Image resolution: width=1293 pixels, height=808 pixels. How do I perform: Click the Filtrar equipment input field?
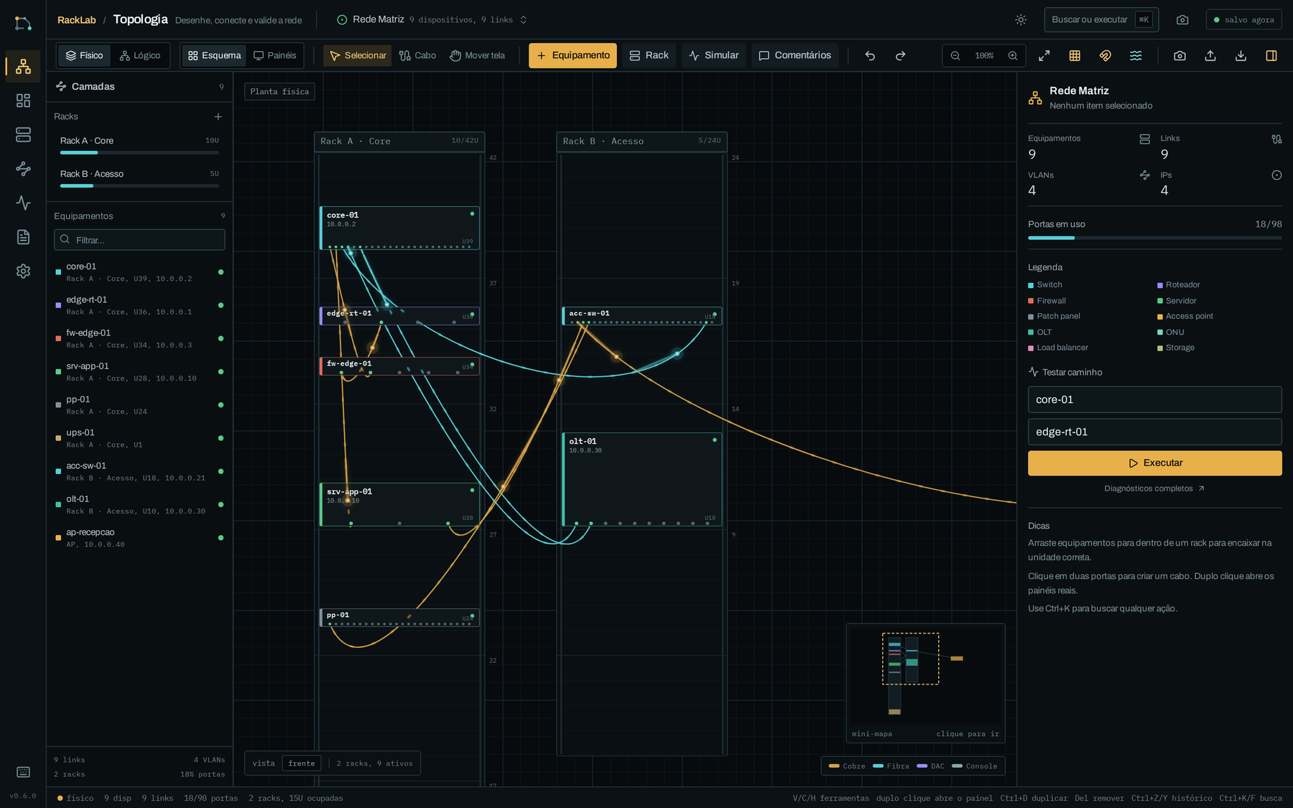point(139,240)
